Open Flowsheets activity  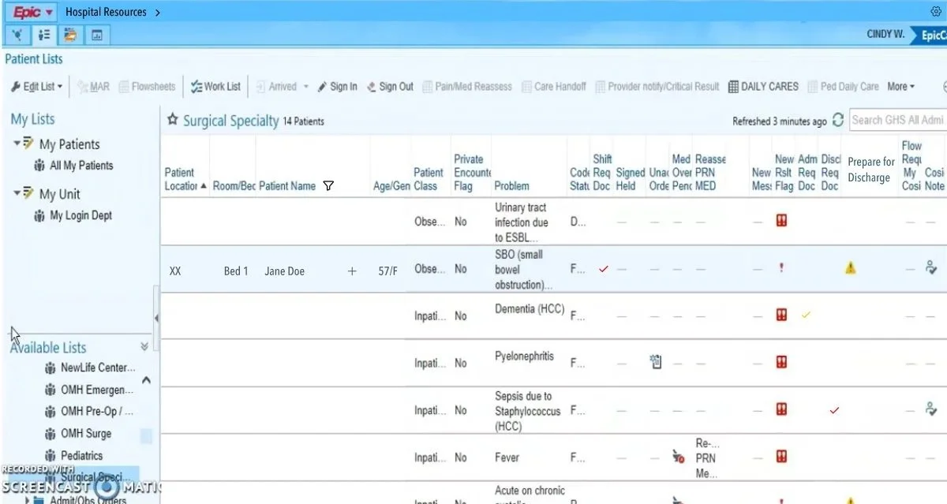pyautogui.click(x=148, y=87)
